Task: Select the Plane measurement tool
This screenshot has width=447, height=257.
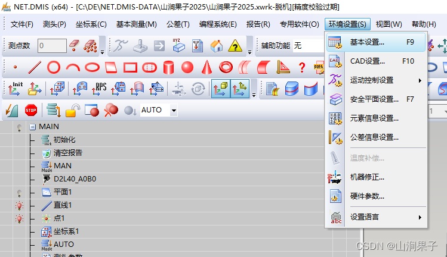Action: [x=111, y=67]
